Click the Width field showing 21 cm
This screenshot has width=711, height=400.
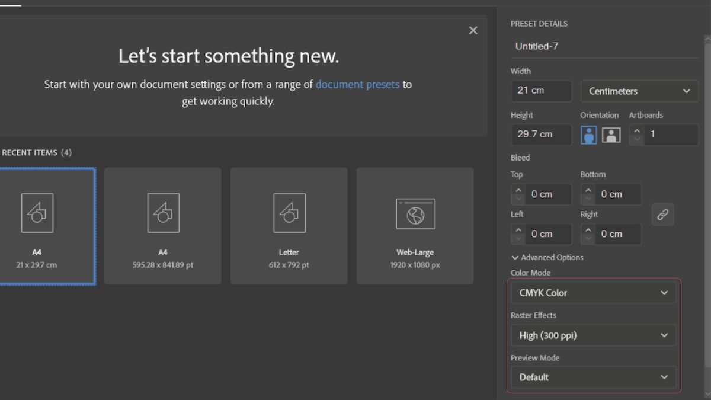tap(542, 91)
